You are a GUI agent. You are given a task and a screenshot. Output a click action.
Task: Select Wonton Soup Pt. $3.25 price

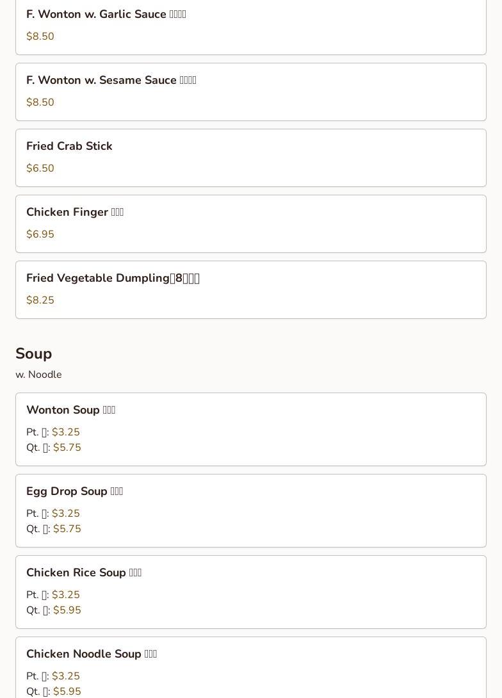pos(65,432)
